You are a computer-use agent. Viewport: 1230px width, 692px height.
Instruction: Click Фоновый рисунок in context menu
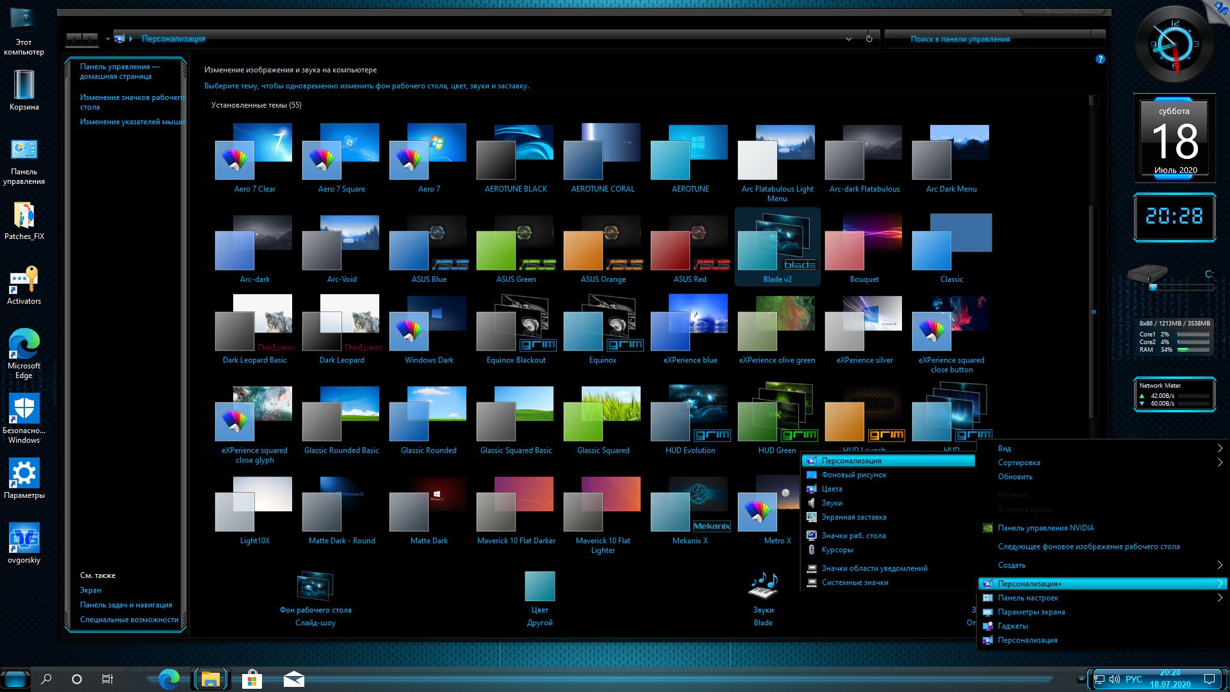coord(854,474)
